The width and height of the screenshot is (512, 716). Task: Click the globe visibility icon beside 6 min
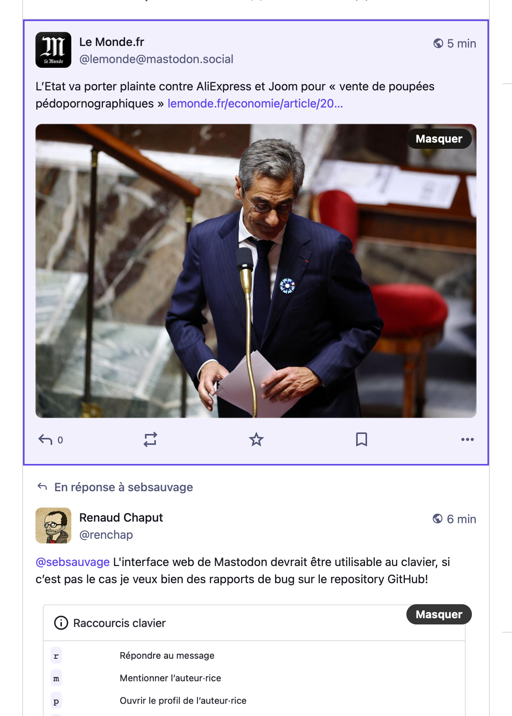click(x=438, y=519)
